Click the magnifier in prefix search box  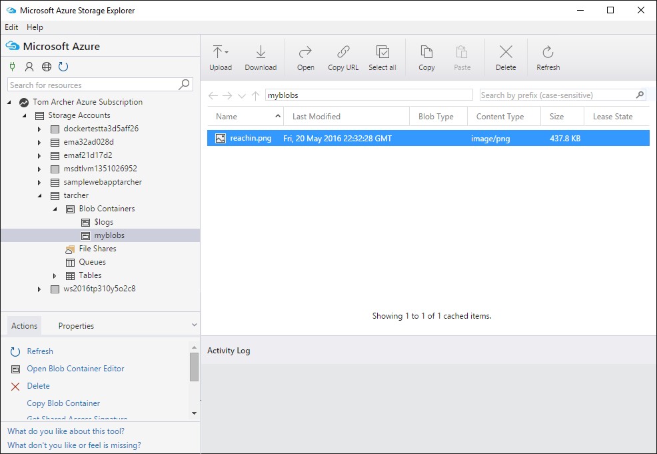pos(640,95)
